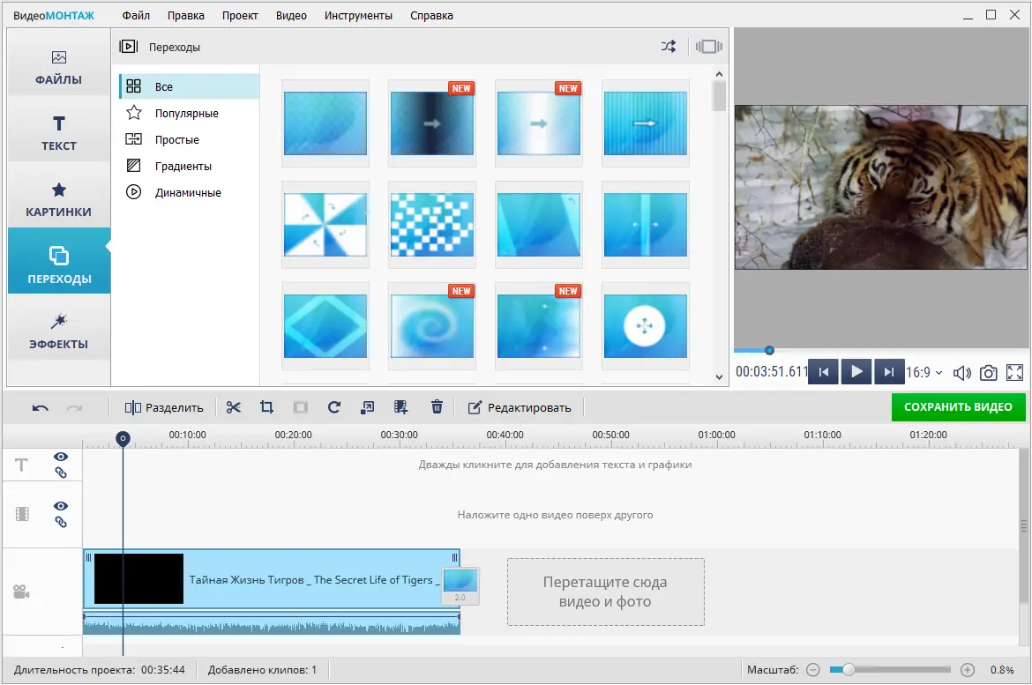Increase timeline zoom with plus icon
This screenshot has width=1032, height=685.
[968, 670]
